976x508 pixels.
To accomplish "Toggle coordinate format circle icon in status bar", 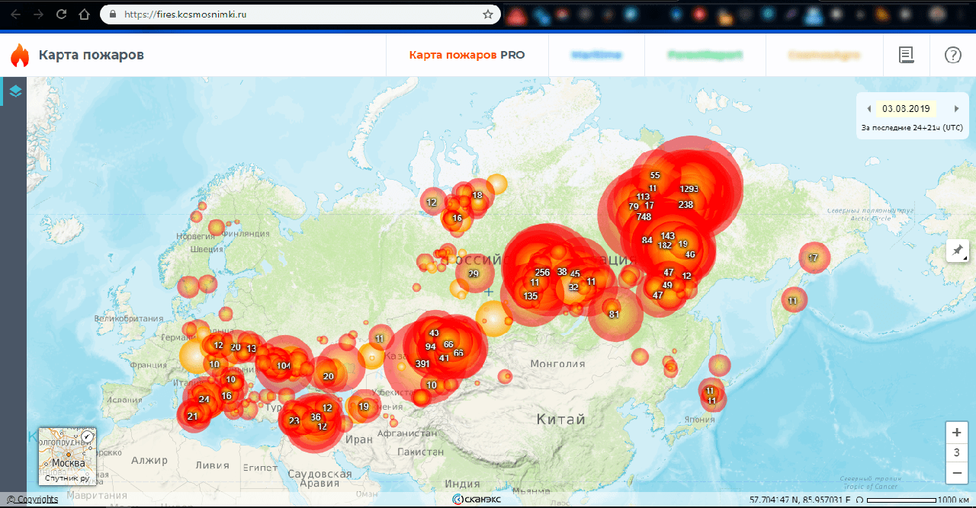I will click(860, 500).
